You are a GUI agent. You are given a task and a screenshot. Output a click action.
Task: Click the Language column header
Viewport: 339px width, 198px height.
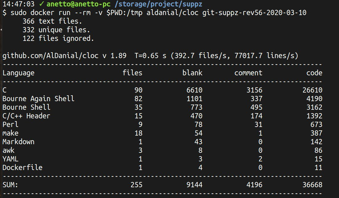click(x=18, y=73)
